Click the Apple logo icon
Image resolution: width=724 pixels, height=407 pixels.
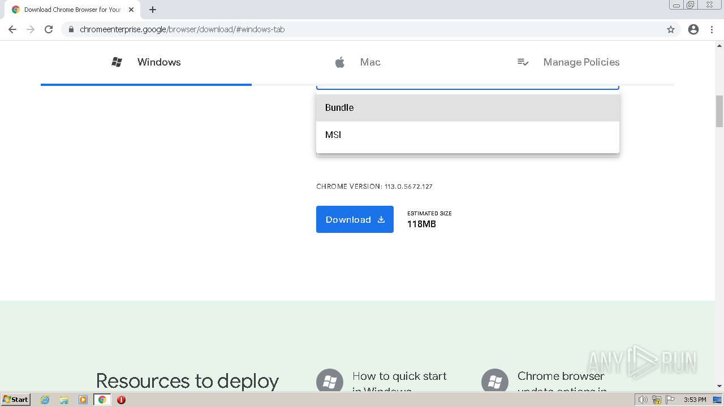click(x=340, y=62)
